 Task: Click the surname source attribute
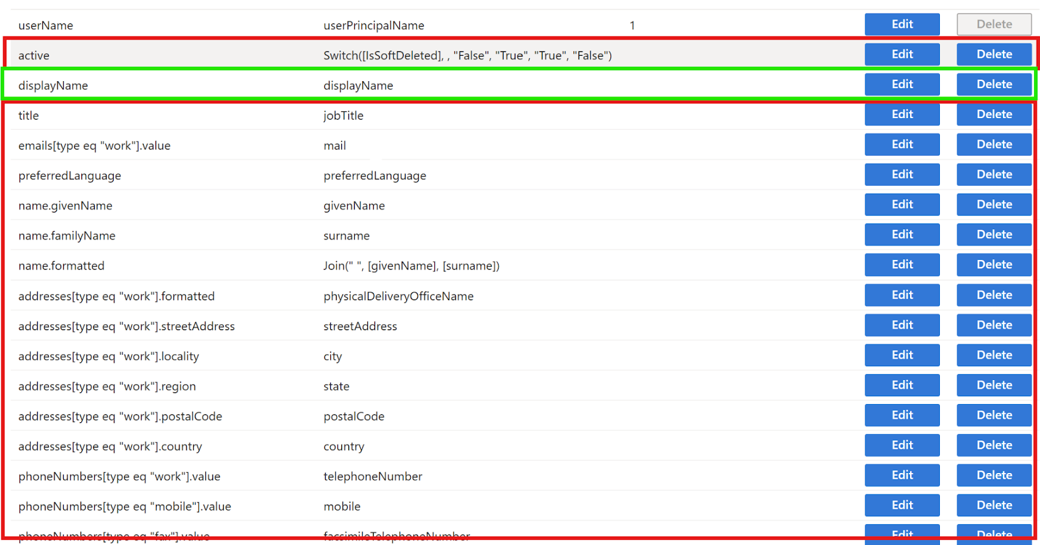(346, 236)
